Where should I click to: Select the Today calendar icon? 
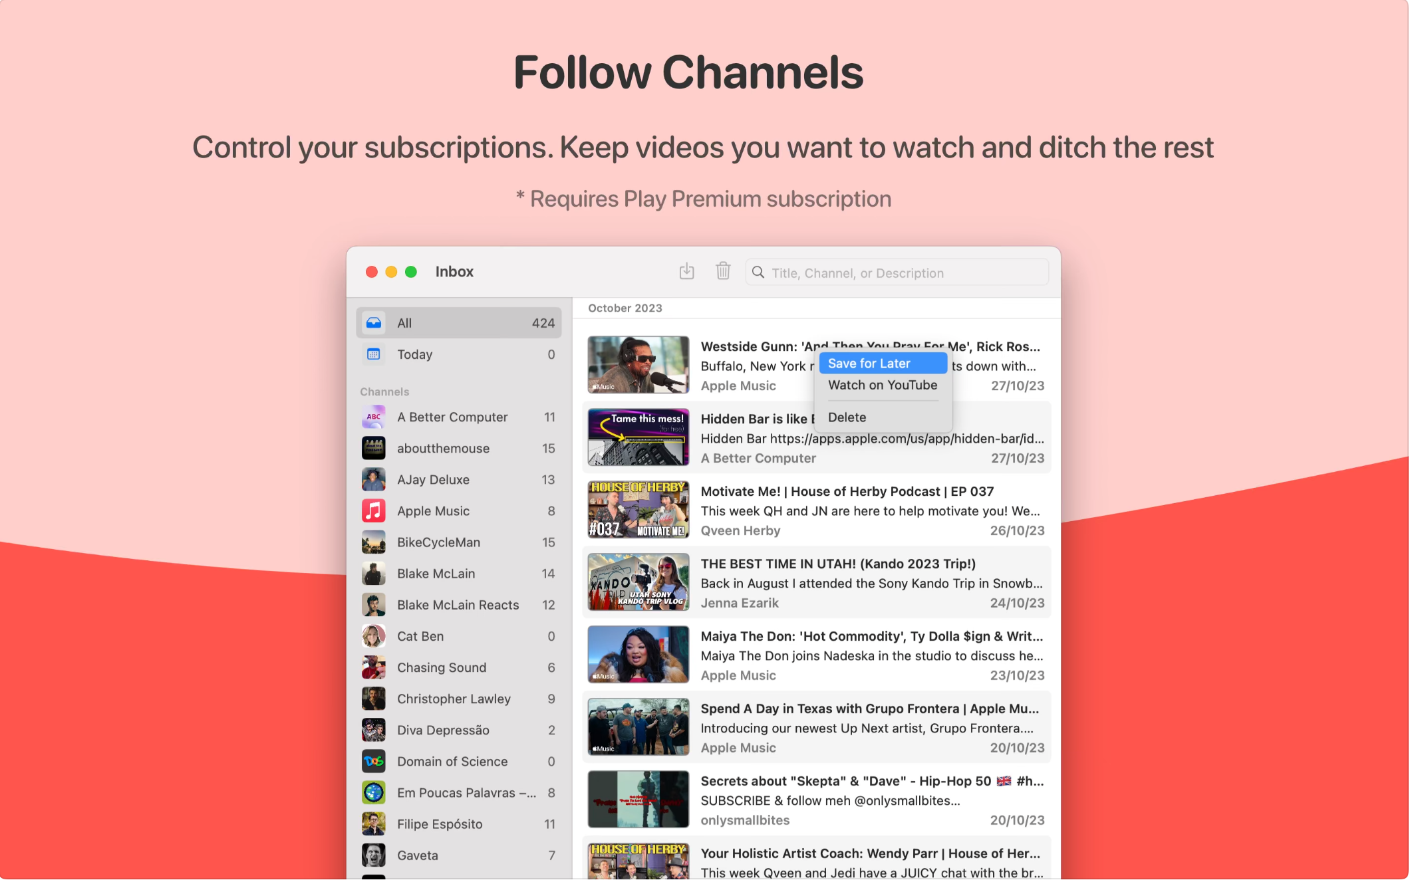point(374,354)
